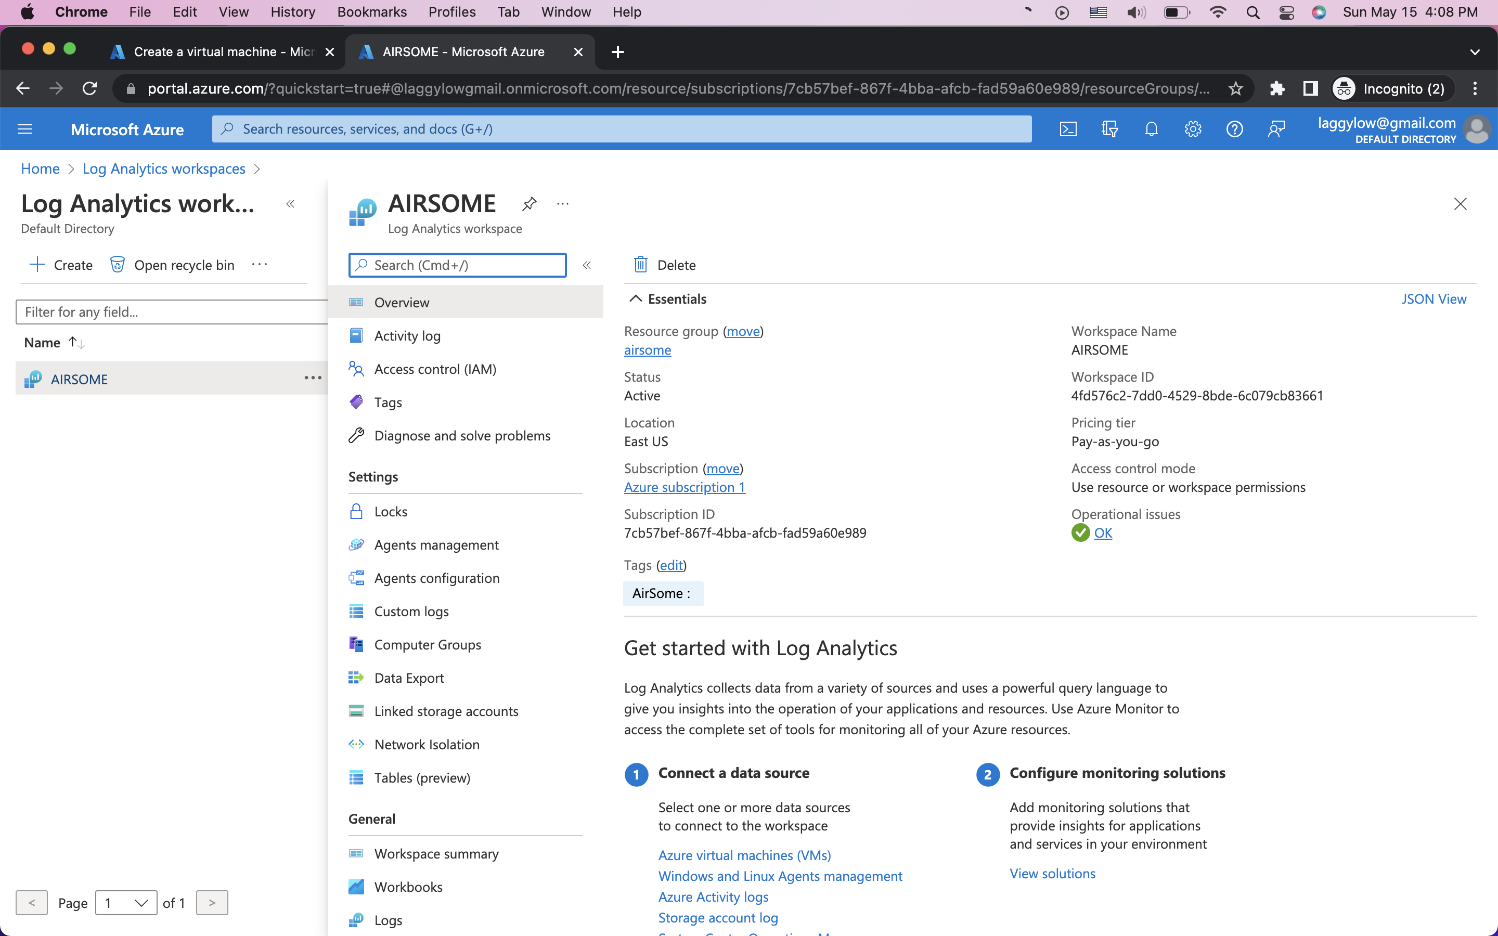Collapse the Essentials section
The height and width of the screenshot is (936, 1498).
635,299
